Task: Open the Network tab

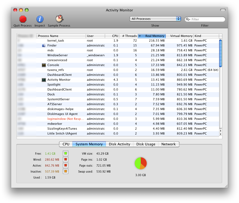Action: 168,144
